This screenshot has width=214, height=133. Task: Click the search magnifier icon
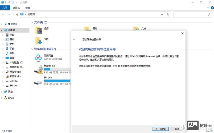click(x=209, y=14)
